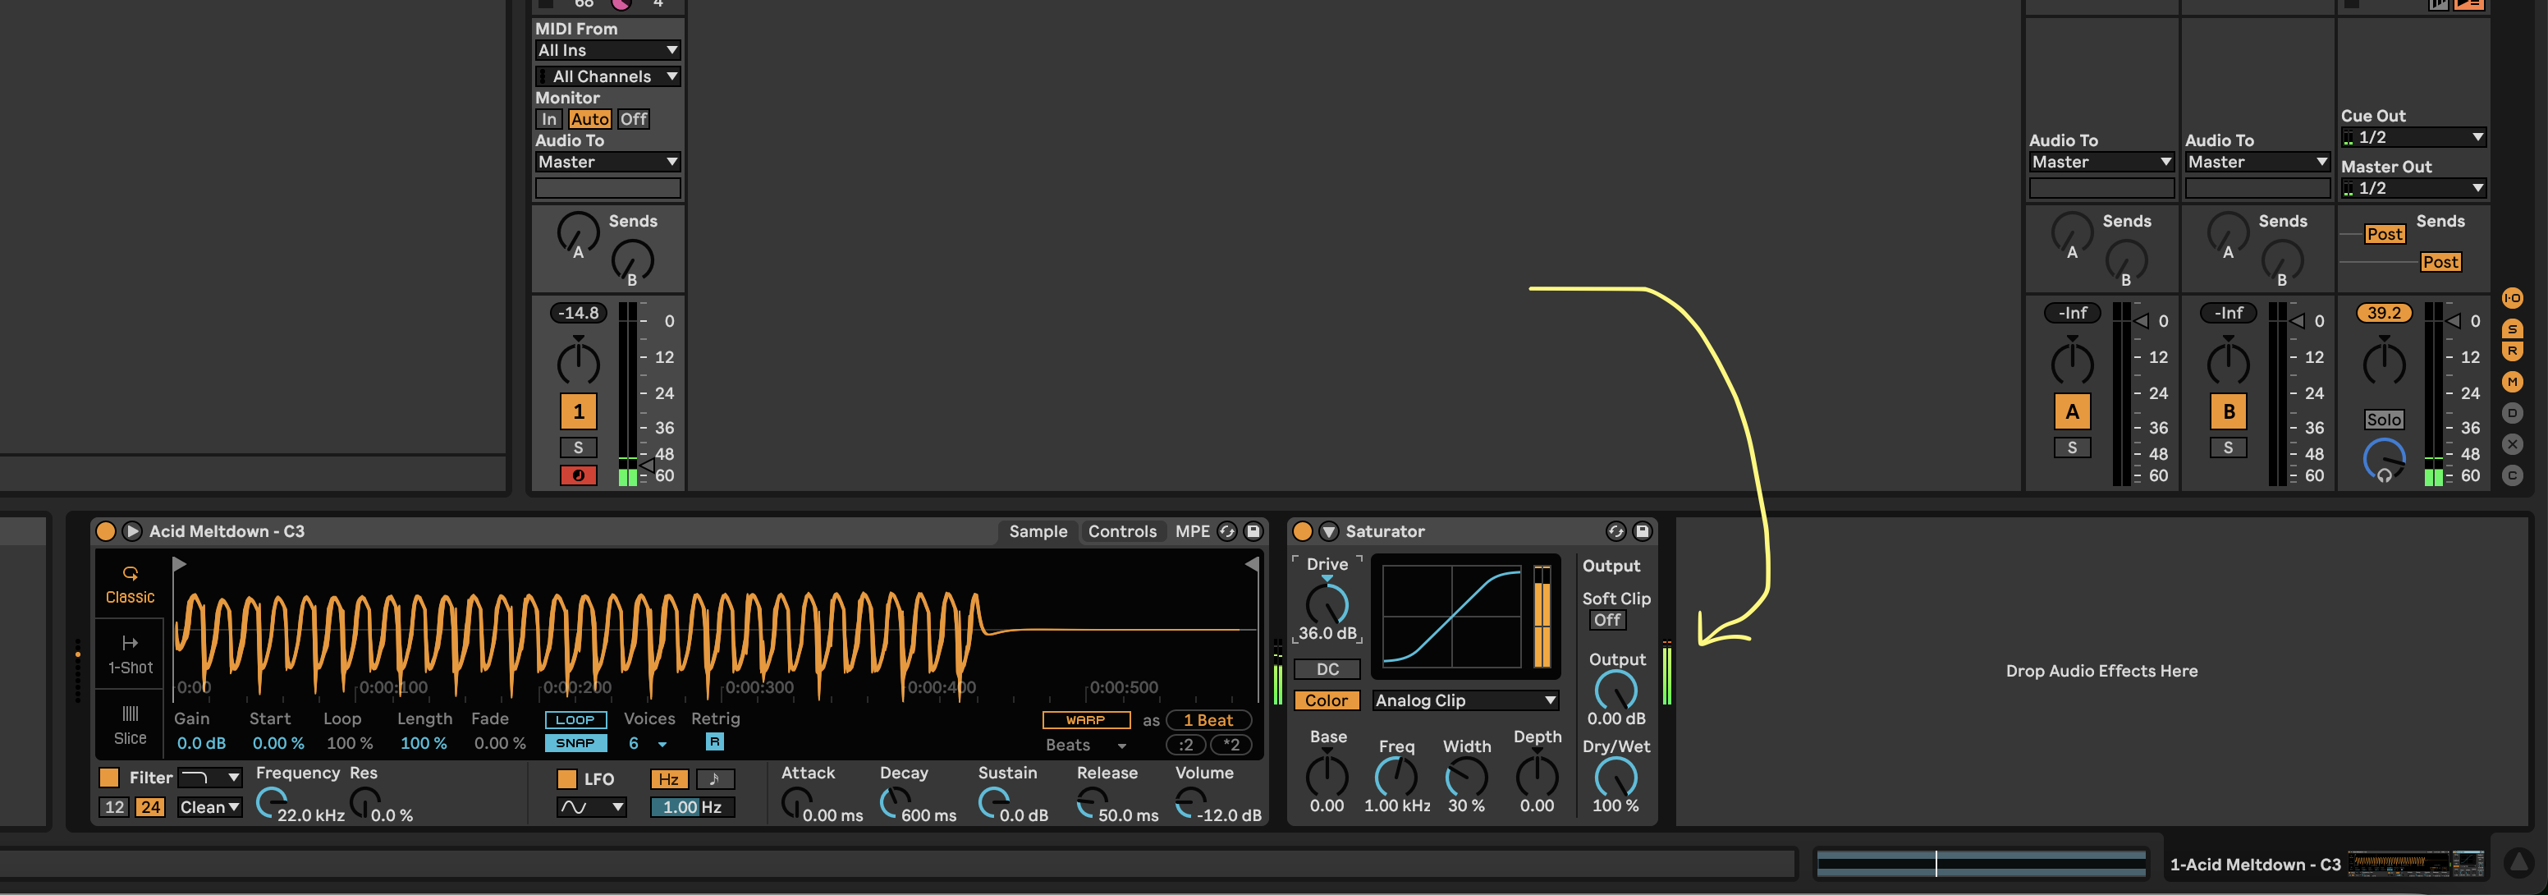Image resolution: width=2548 pixels, height=895 pixels.
Task: Switch to the Controls tab
Action: (x=1121, y=531)
